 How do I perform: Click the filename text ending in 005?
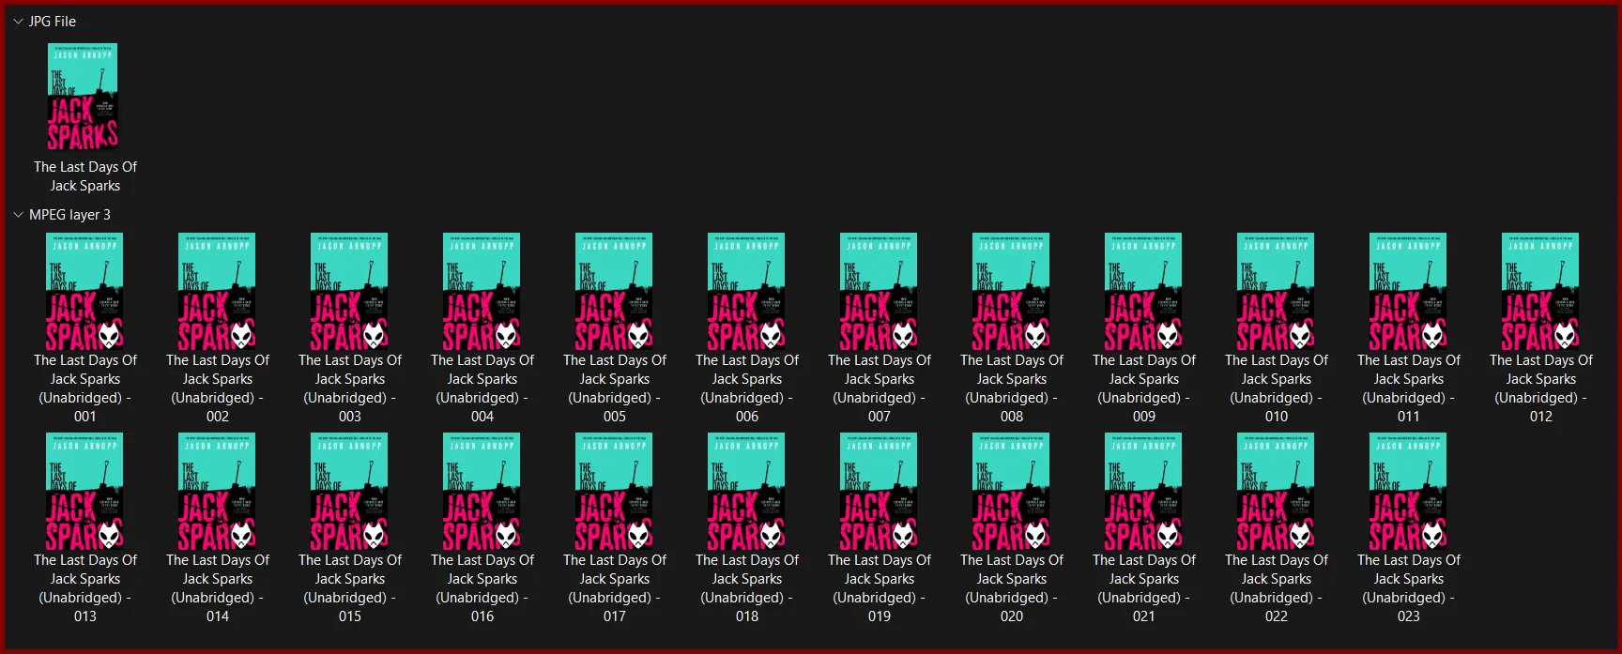615,388
